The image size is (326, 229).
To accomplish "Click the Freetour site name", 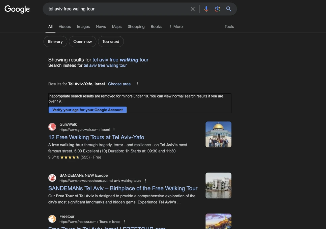I will (x=67, y=216).
